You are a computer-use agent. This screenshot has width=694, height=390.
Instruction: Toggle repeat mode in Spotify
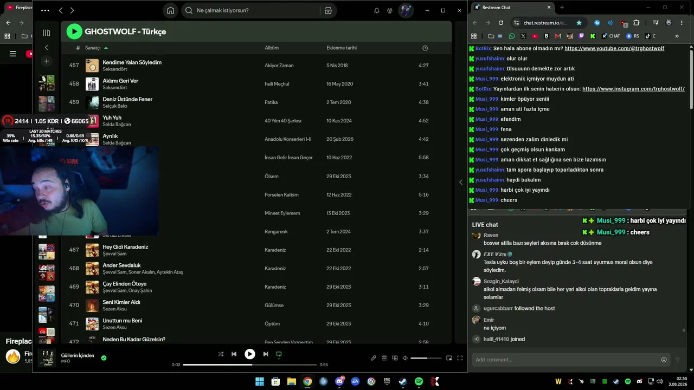click(x=279, y=354)
